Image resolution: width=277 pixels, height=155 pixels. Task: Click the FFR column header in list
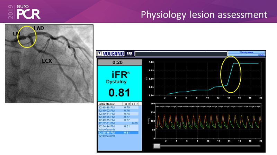coord(135,104)
